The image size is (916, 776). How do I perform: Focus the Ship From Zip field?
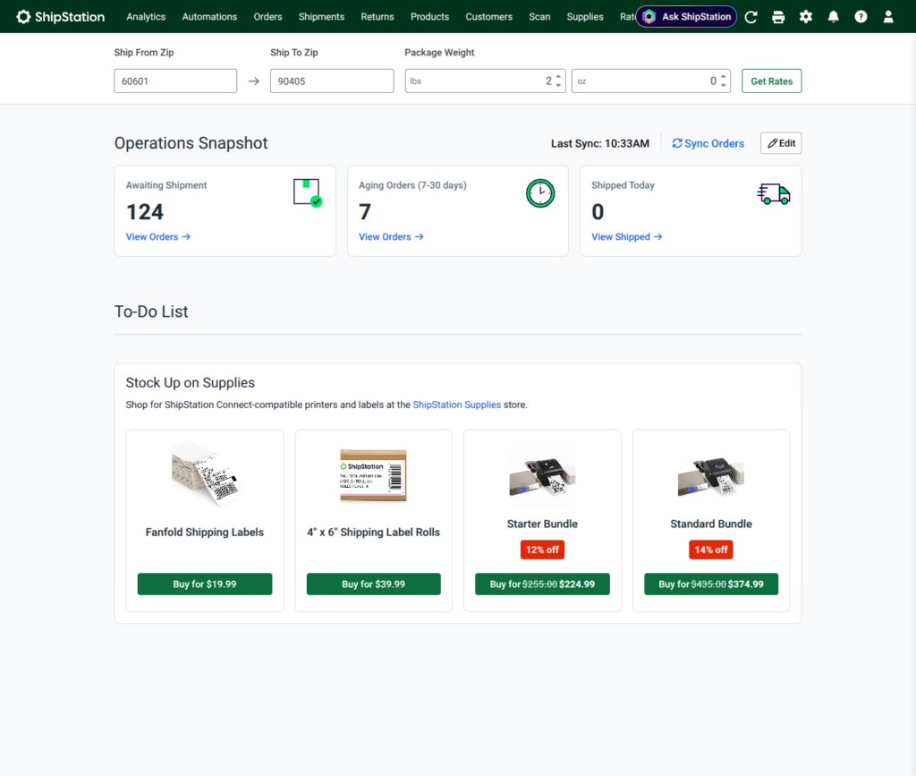pyautogui.click(x=175, y=81)
